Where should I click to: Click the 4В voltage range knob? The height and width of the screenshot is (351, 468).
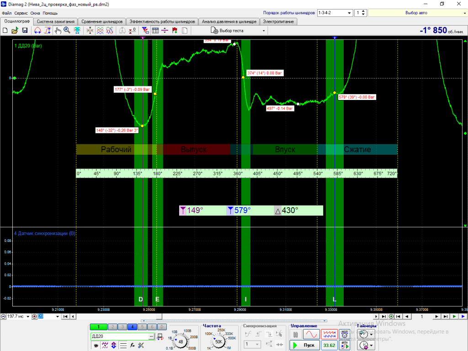[181, 342]
